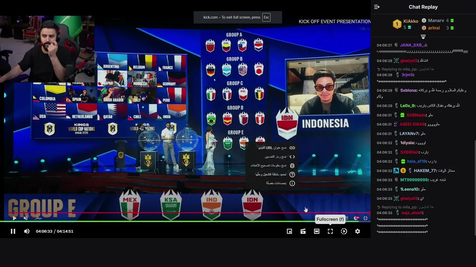Click reply arrow above 3rjm5 message
This screenshot has height=267, width=476.
click(379, 69)
